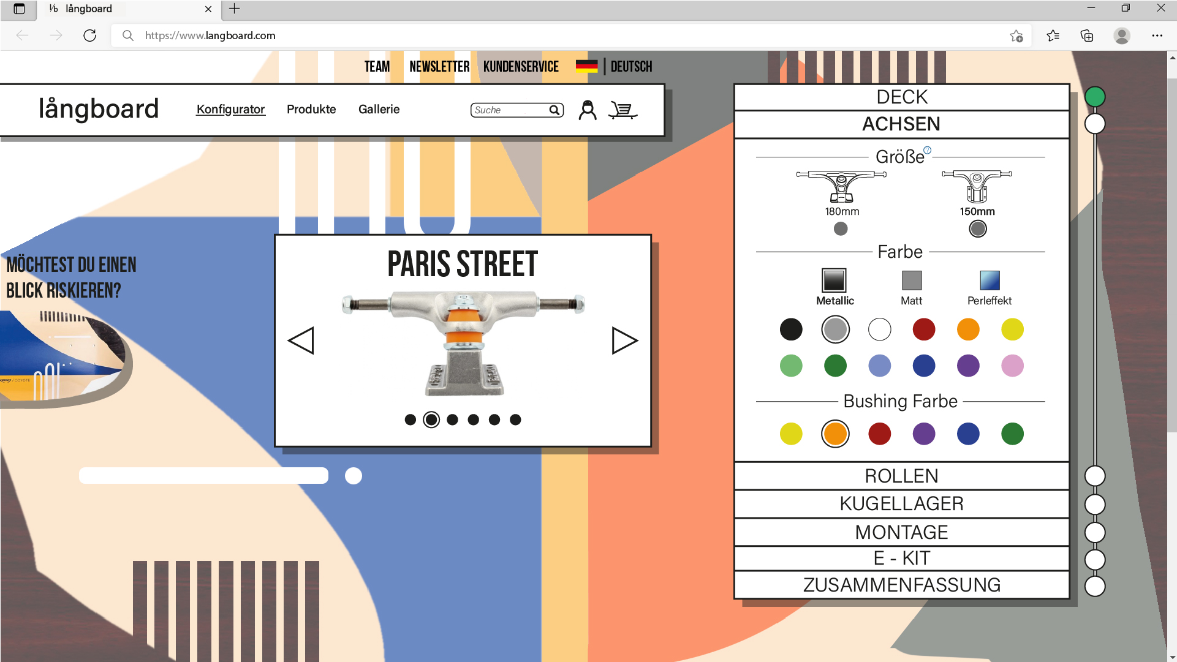1177x662 pixels.
Task: Expand the ROLLEN section
Action: point(902,476)
